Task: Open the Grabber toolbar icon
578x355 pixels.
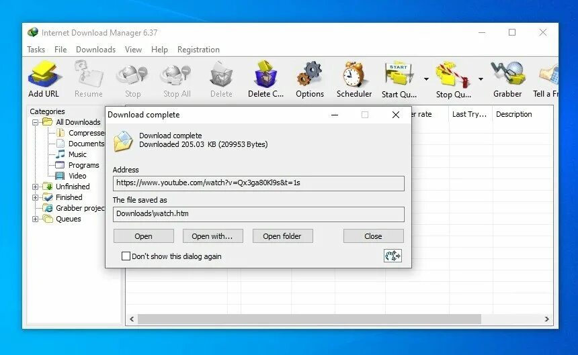Action: point(507,74)
